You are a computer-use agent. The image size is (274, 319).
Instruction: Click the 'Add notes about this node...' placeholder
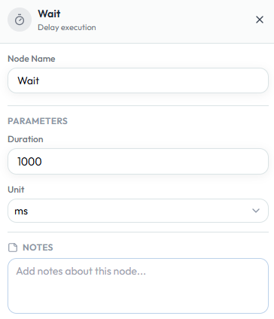coord(81,271)
